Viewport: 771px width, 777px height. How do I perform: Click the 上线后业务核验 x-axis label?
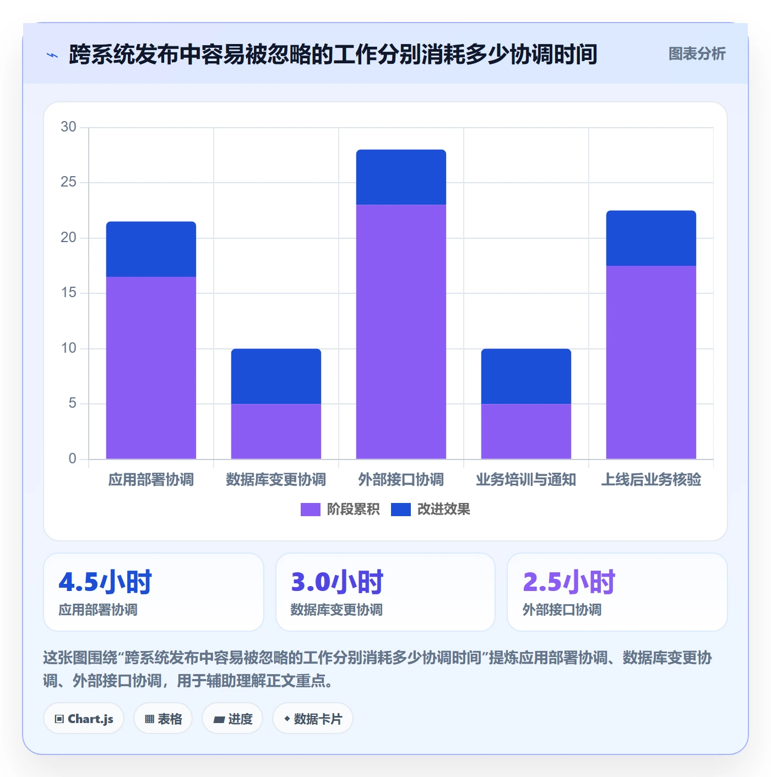(651, 480)
